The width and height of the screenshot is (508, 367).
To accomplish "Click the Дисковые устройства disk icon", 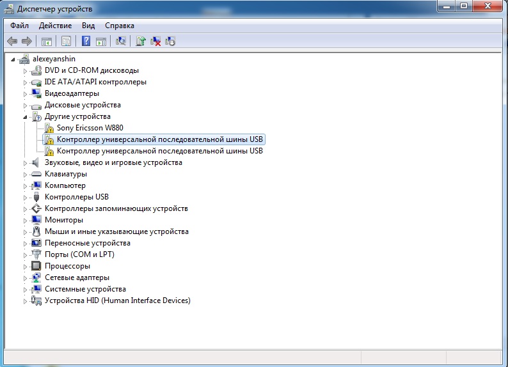I will pyautogui.click(x=36, y=105).
